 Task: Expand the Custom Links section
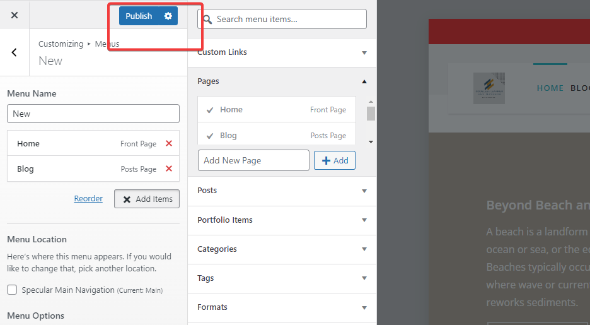click(x=282, y=52)
